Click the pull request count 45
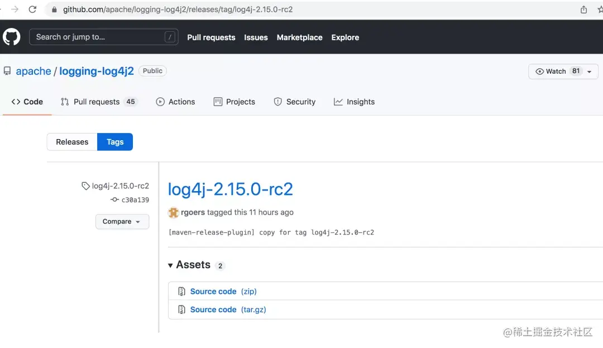603x348 pixels. click(x=131, y=102)
